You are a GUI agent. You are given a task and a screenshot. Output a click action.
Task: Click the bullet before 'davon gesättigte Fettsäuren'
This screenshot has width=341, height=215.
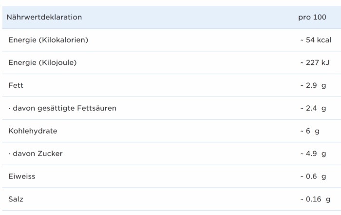pyautogui.click(x=9, y=108)
